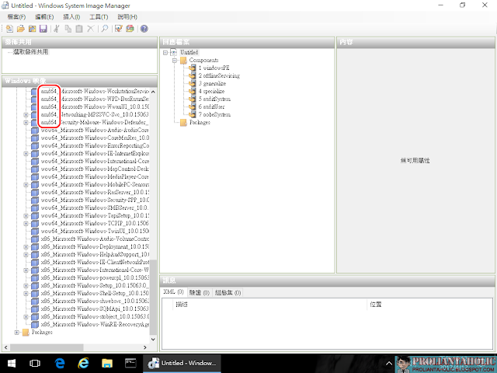Switch to the XML (0) messages tab
Image resolution: width=497 pixels, height=373 pixels.
pyautogui.click(x=173, y=292)
